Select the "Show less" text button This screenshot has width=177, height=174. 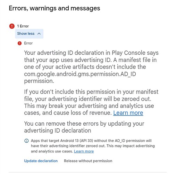coord(26,33)
